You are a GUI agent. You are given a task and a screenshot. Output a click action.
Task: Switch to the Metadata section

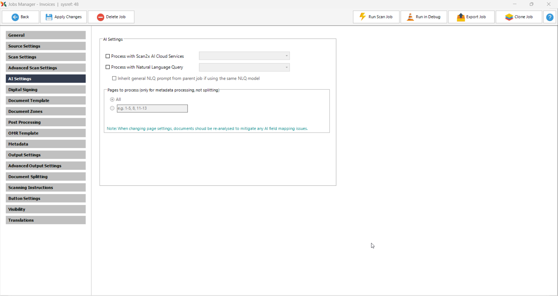coord(46,144)
